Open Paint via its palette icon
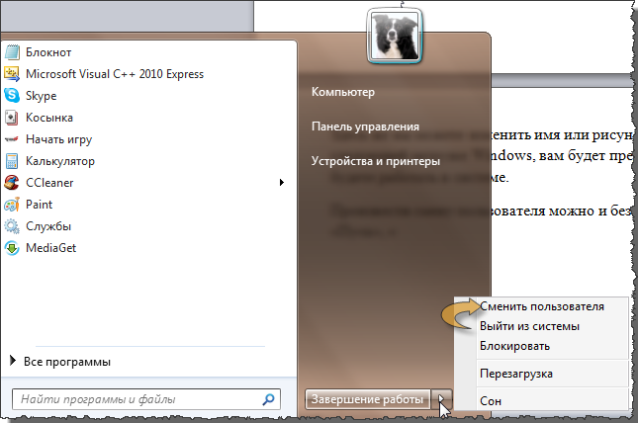This screenshot has height=423, width=638. coord(12,205)
